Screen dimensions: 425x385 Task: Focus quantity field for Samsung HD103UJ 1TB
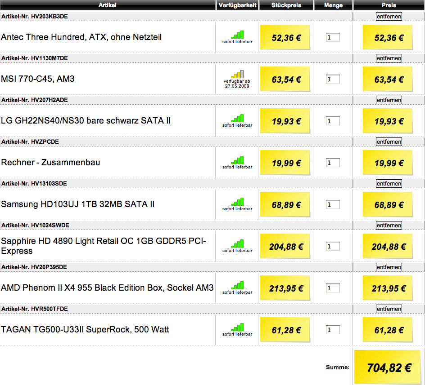[333, 204]
